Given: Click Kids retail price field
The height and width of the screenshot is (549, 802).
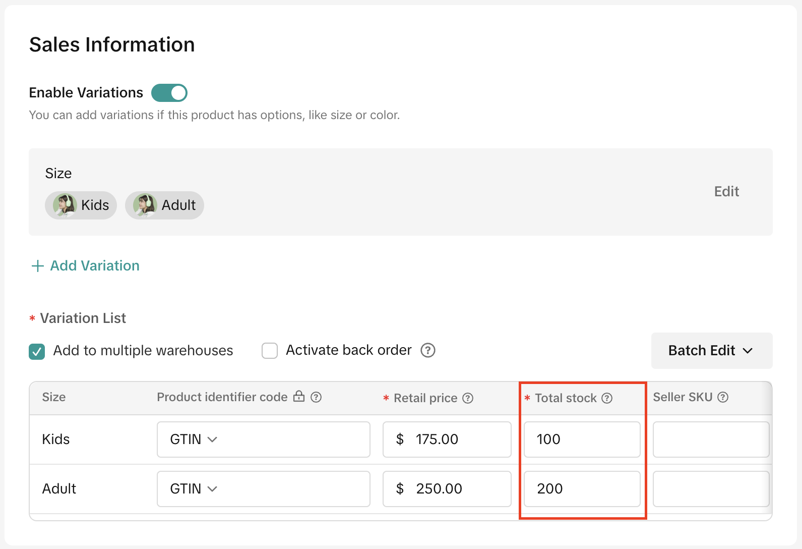Looking at the screenshot, I should pos(447,440).
